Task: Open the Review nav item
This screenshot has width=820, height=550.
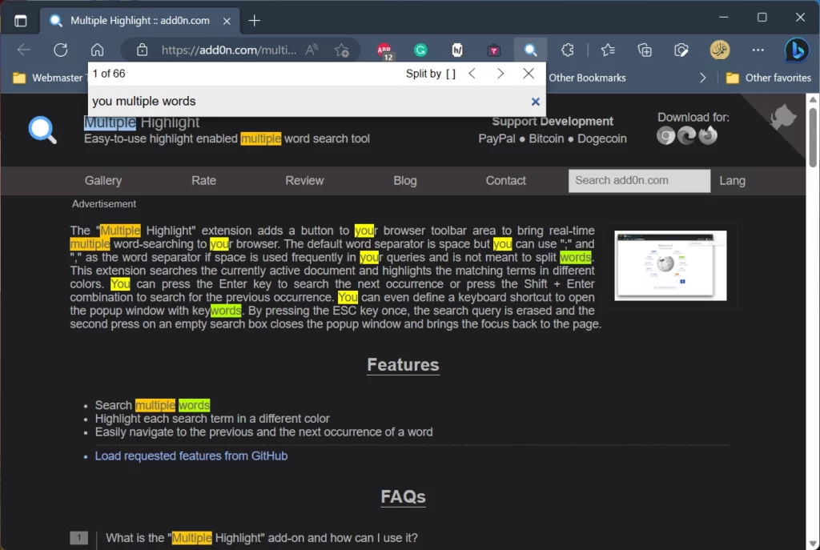Action: tap(304, 180)
